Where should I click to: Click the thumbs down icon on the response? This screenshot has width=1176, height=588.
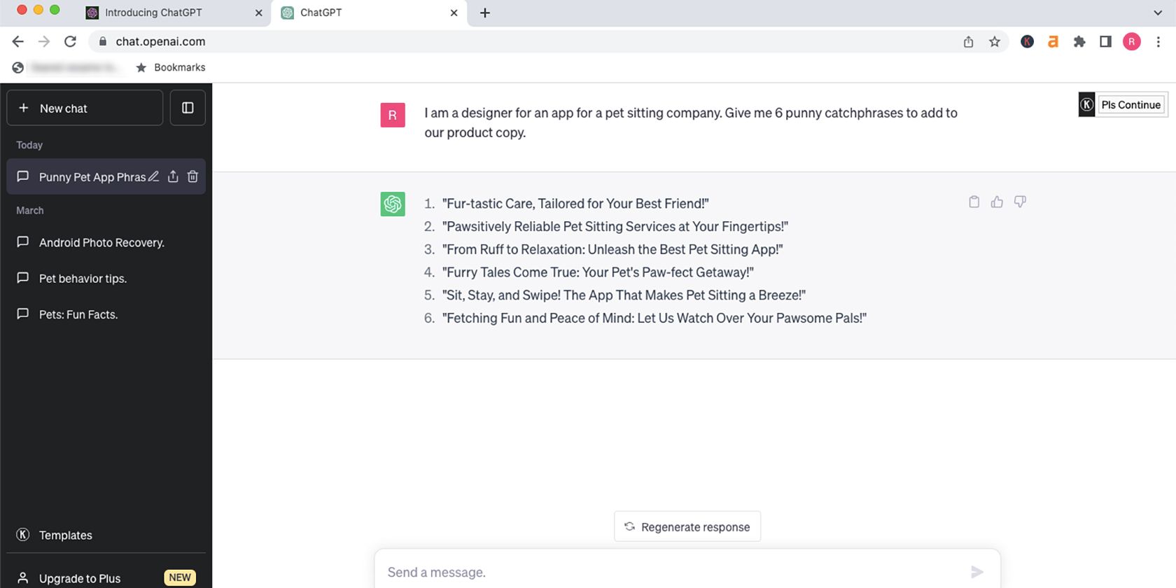(1020, 202)
